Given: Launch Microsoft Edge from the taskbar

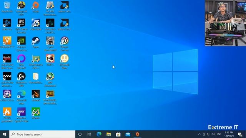Looking at the screenshot, I should [99, 134].
